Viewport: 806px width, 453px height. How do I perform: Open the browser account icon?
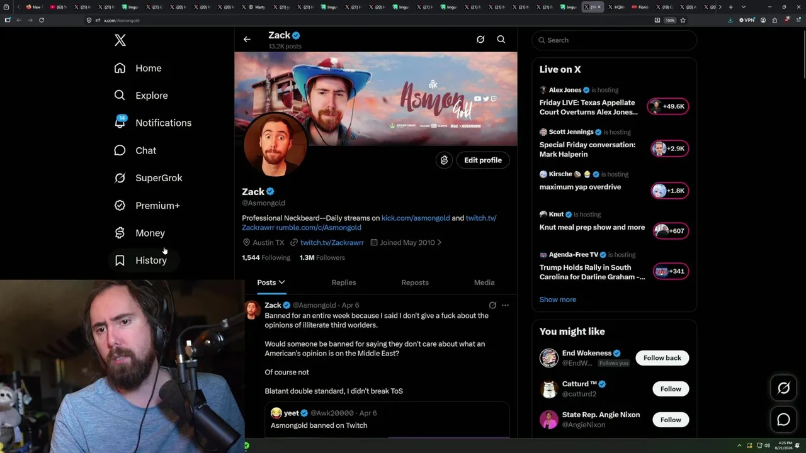click(x=763, y=20)
